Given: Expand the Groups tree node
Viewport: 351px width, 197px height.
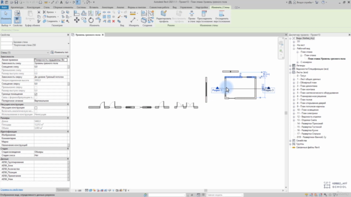Looking at the screenshot, I should [x=291, y=144].
